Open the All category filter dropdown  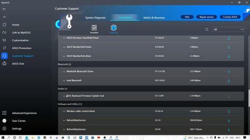pos(228,30)
